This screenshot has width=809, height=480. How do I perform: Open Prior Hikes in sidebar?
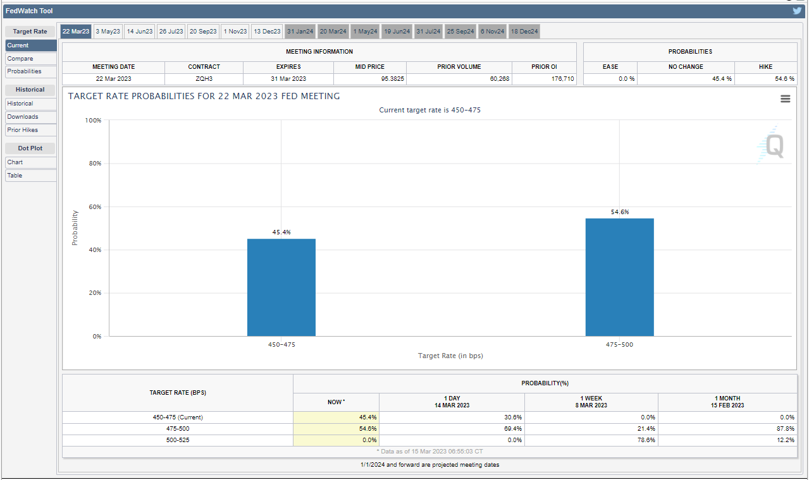[x=31, y=130]
